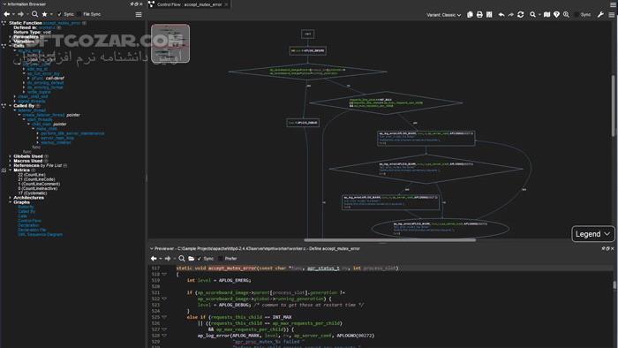The height and width of the screenshot is (348, 618).
Task: Click the wrench settings icon in graph toolbar
Action: (600, 15)
